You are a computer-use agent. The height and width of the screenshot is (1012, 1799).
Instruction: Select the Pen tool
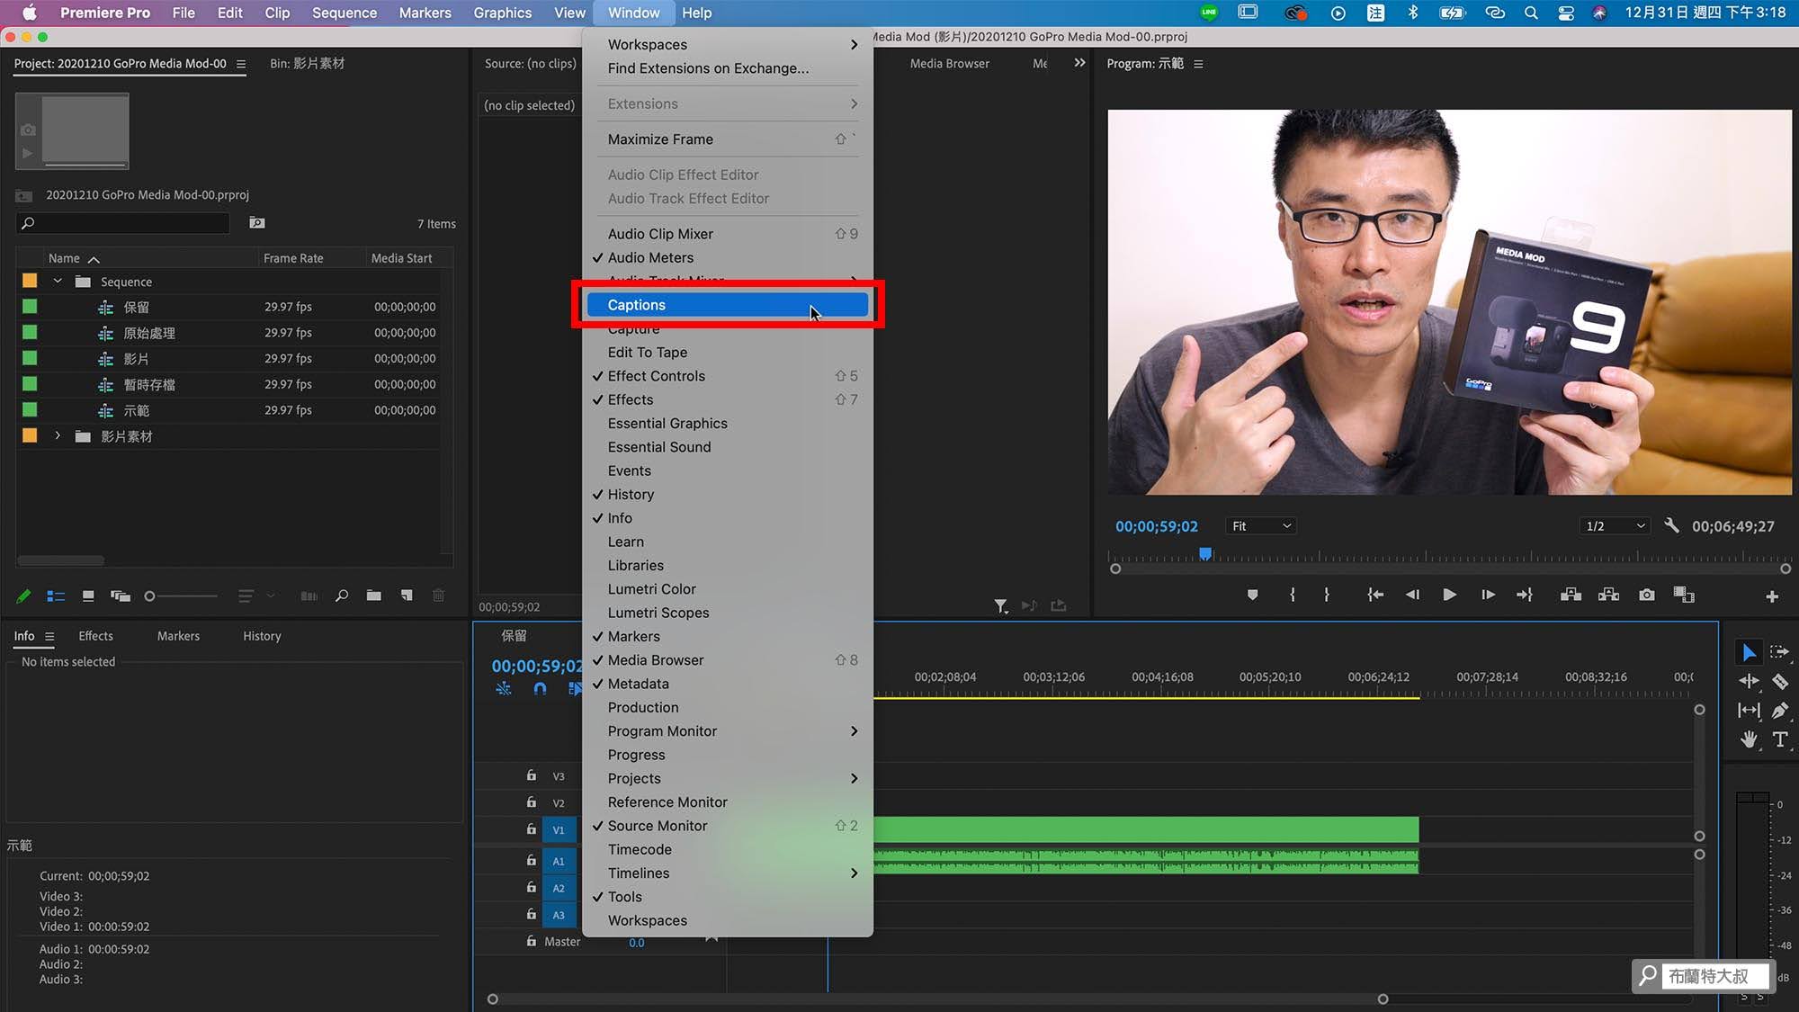coord(1779,711)
